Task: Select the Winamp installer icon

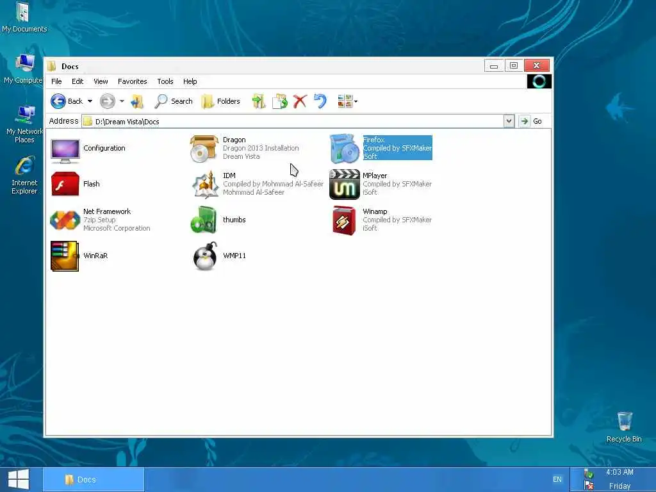Action: (x=344, y=220)
